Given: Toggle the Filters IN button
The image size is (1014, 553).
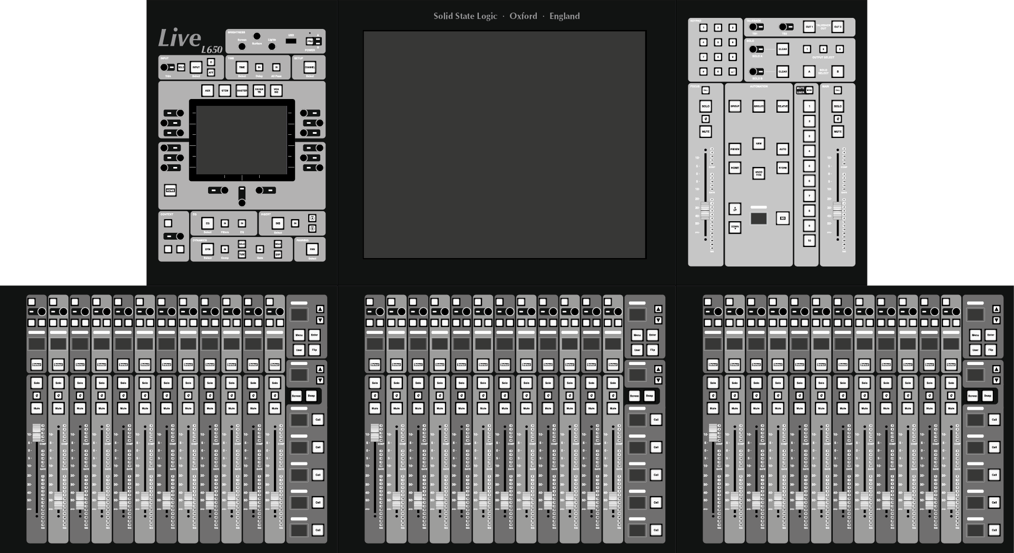Looking at the screenshot, I should [225, 223].
